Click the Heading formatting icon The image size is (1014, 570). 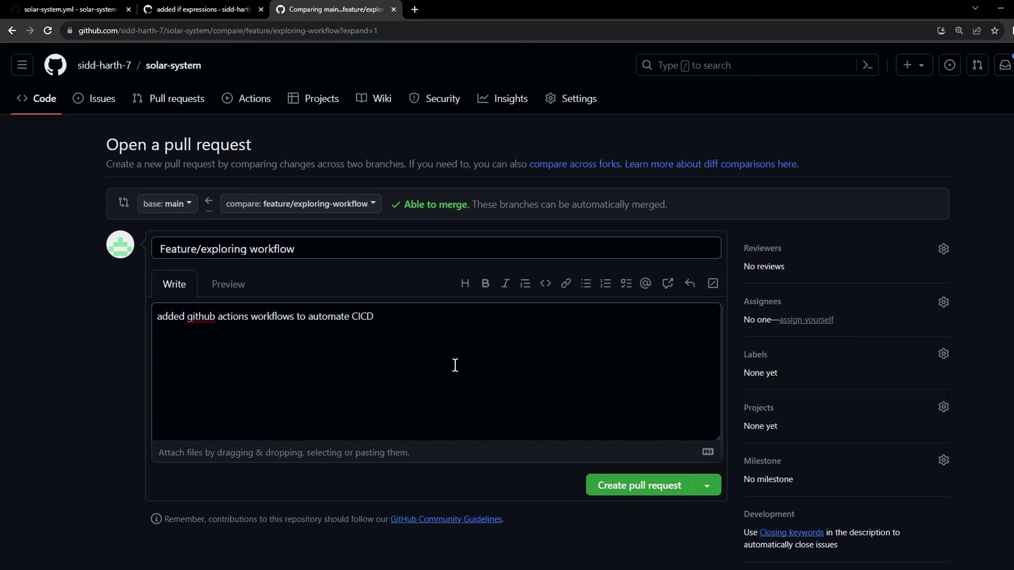(465, 283)
